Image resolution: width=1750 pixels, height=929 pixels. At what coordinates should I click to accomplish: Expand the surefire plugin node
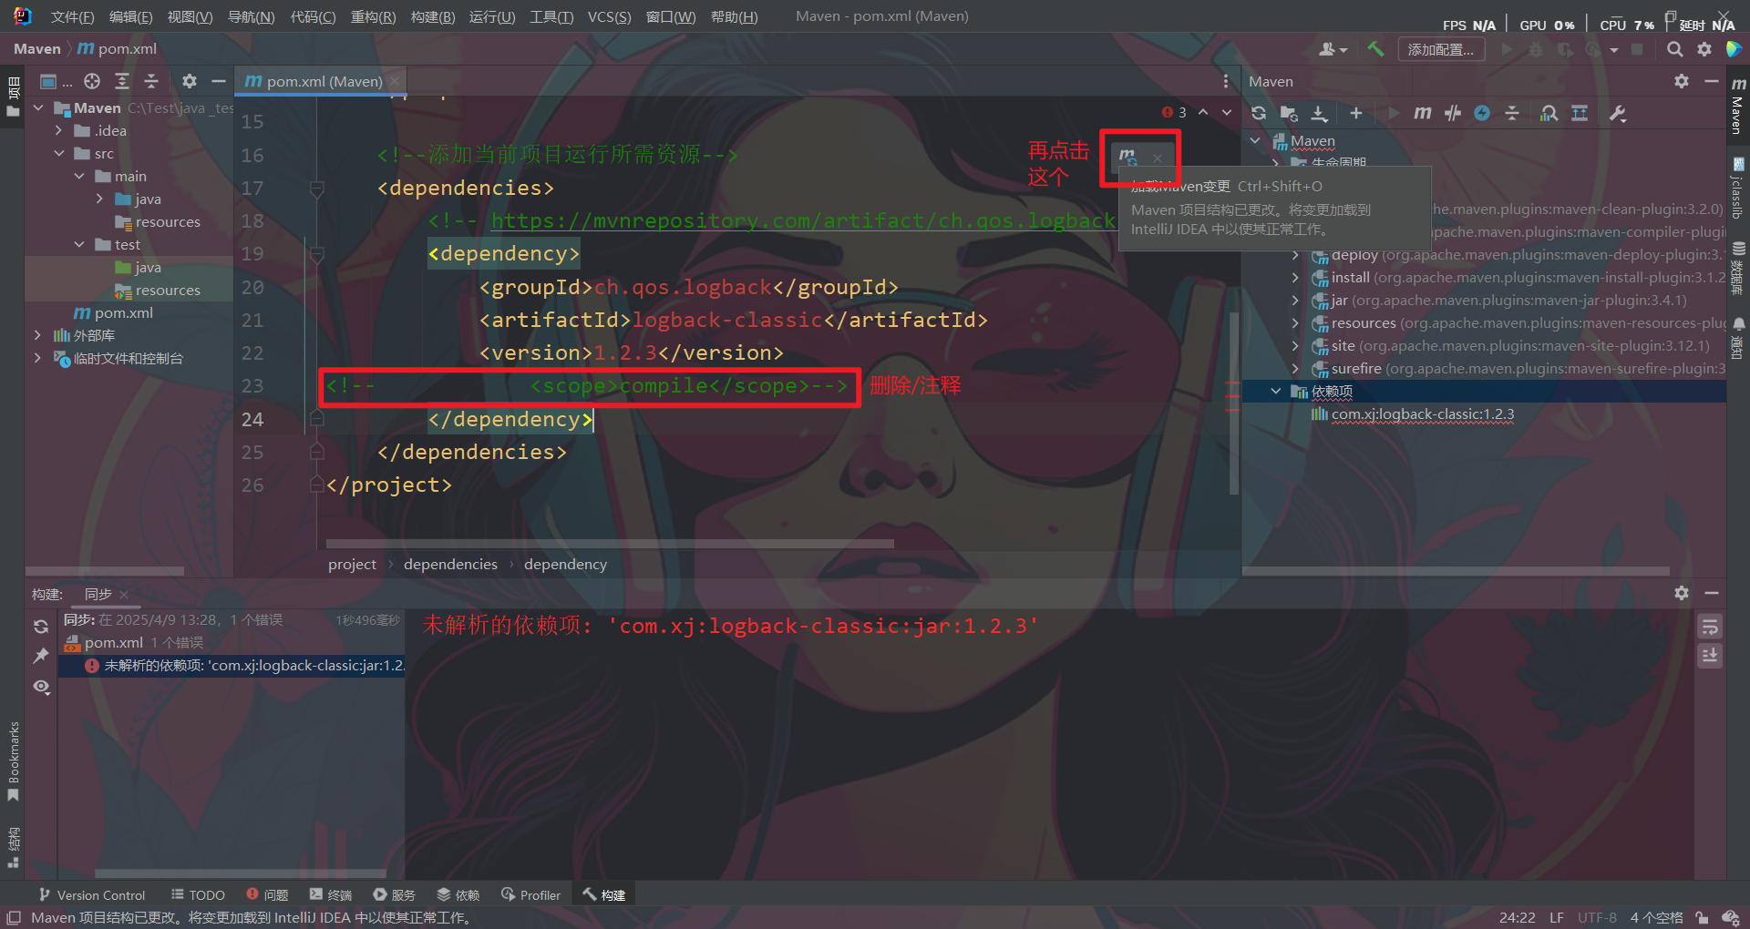pyautogui.click(x=1295, y=368)
